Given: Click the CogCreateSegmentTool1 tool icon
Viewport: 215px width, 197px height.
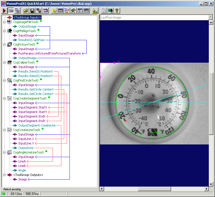Looking at the screenshot, I should point(10,98).
